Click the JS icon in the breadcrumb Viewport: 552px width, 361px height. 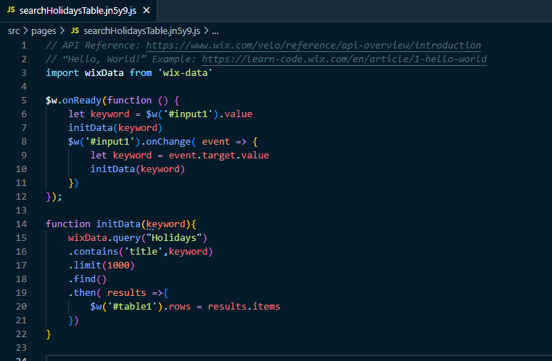click(x=75, y=31)
